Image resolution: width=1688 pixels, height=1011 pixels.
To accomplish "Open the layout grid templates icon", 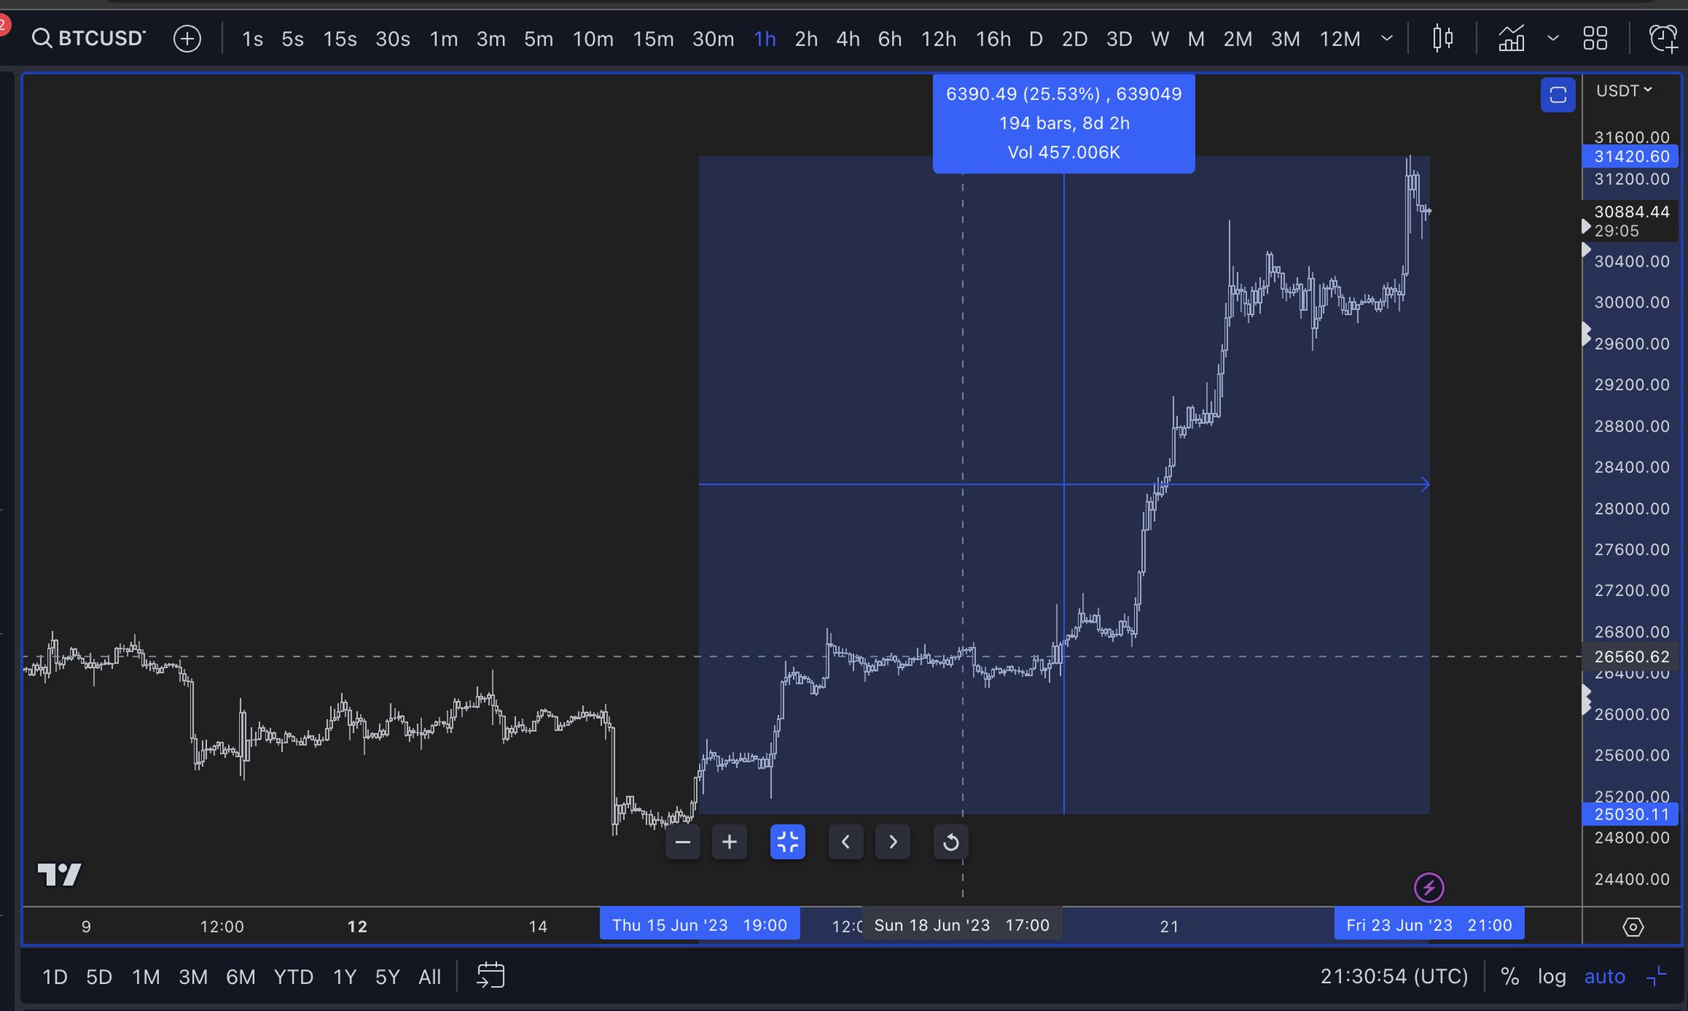I will click(1595, 38).
